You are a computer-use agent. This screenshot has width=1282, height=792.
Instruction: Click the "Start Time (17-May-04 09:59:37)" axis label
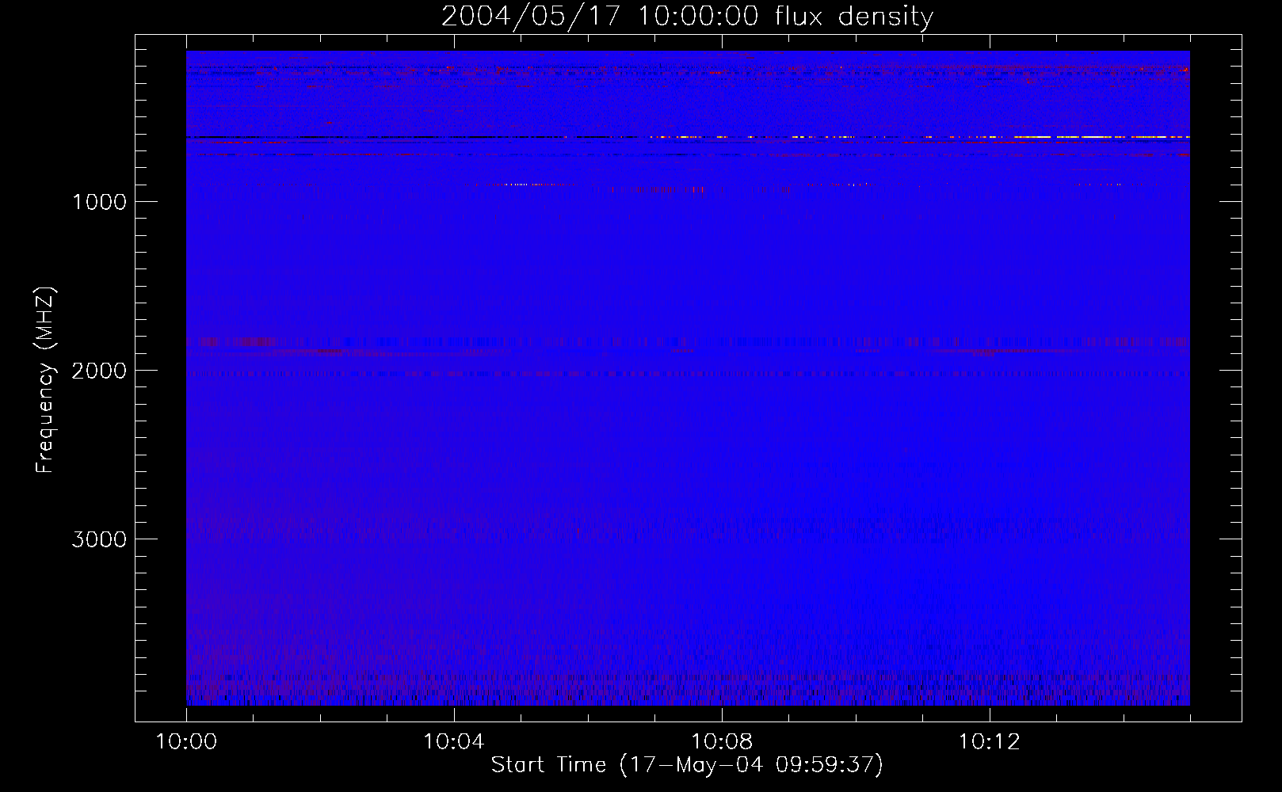(x=687, y=765)
